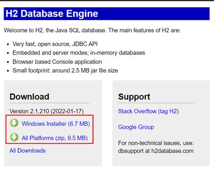Download the All Platforms zip link

tap(55, 138)
